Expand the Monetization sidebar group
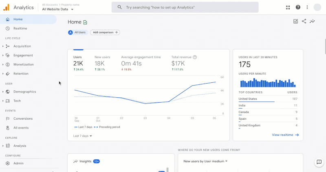The height and width of the screenshot is (172, 326). (x=23, y=64)
